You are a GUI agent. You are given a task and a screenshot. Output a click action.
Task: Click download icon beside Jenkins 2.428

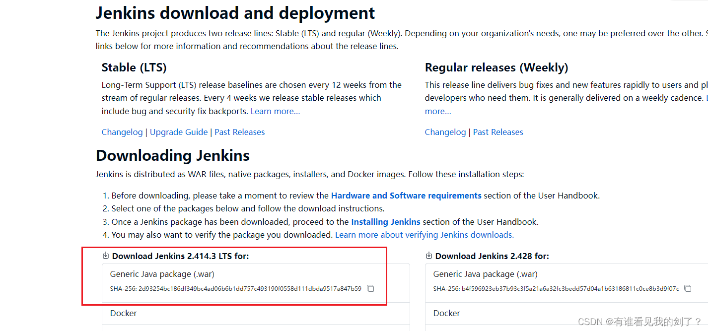click(x=429, y=256)
